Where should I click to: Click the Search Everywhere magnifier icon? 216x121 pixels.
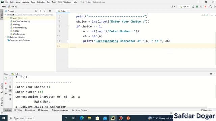coord(211,7)
